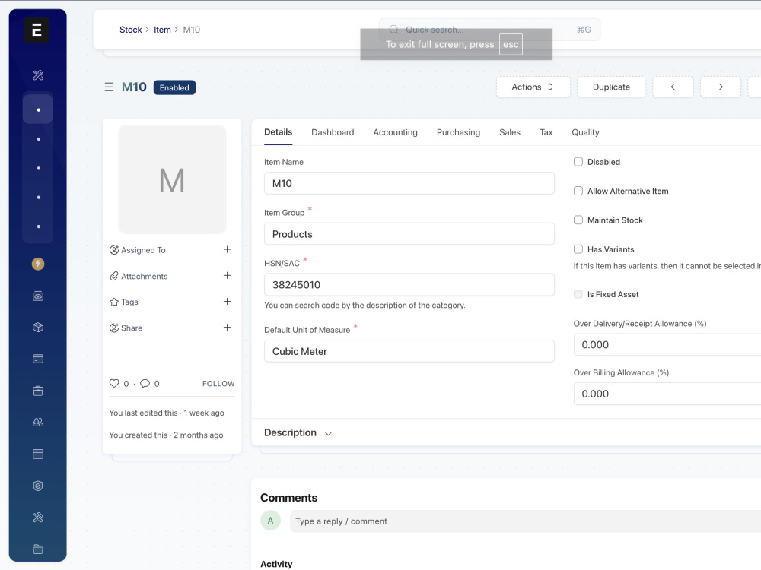This screenshot has width=761, height=570.
Task: Check Has Variants option
Action: coord(578,249)
